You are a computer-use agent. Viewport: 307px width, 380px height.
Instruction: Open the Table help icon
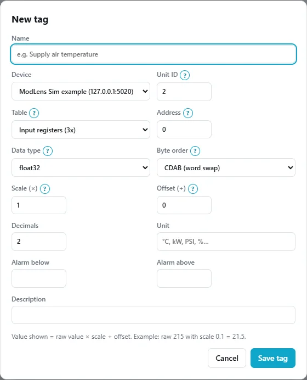34,113
